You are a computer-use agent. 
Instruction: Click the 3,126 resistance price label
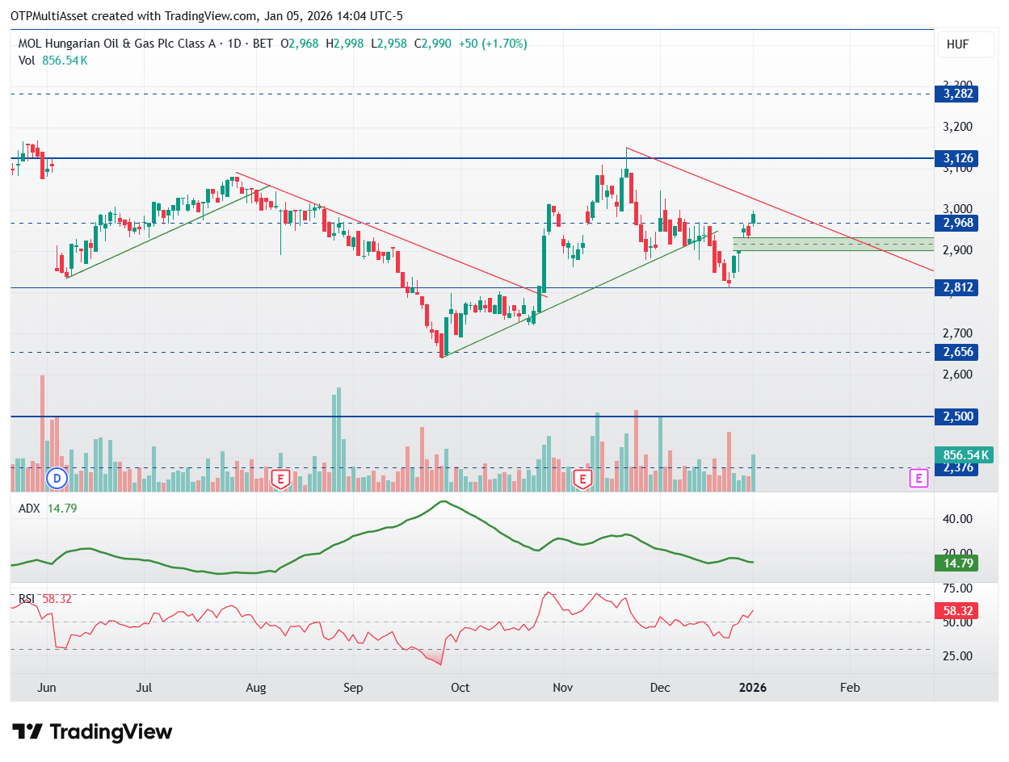[x=956, y=158]
